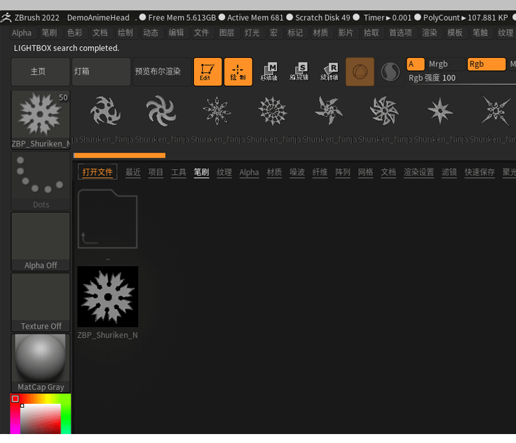Switch to 渲染设置 render settings tab
516x443 pixels.
419,172
